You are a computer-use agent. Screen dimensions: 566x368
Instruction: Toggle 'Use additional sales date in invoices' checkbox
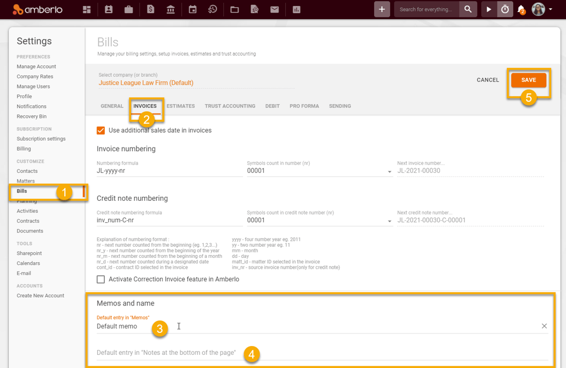[x=101, y=130]
